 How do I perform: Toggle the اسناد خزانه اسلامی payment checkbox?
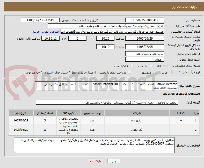(x=129, y=72)
